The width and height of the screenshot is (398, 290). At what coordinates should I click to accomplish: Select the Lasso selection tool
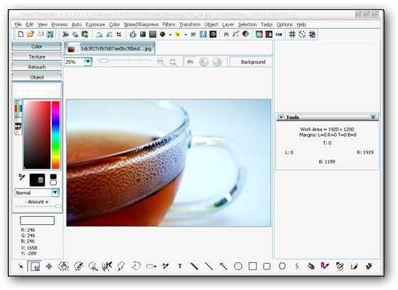point(136,266)
